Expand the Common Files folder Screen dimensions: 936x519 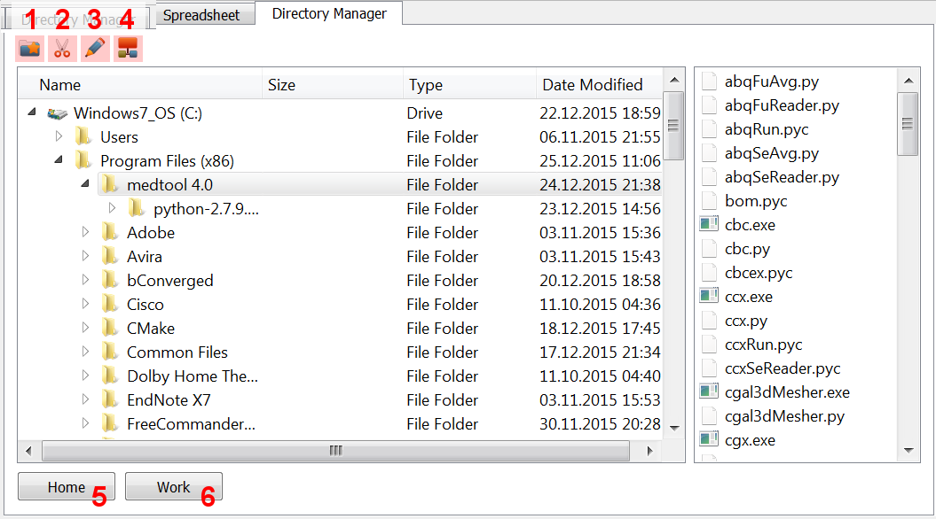(x=85, y=352)
